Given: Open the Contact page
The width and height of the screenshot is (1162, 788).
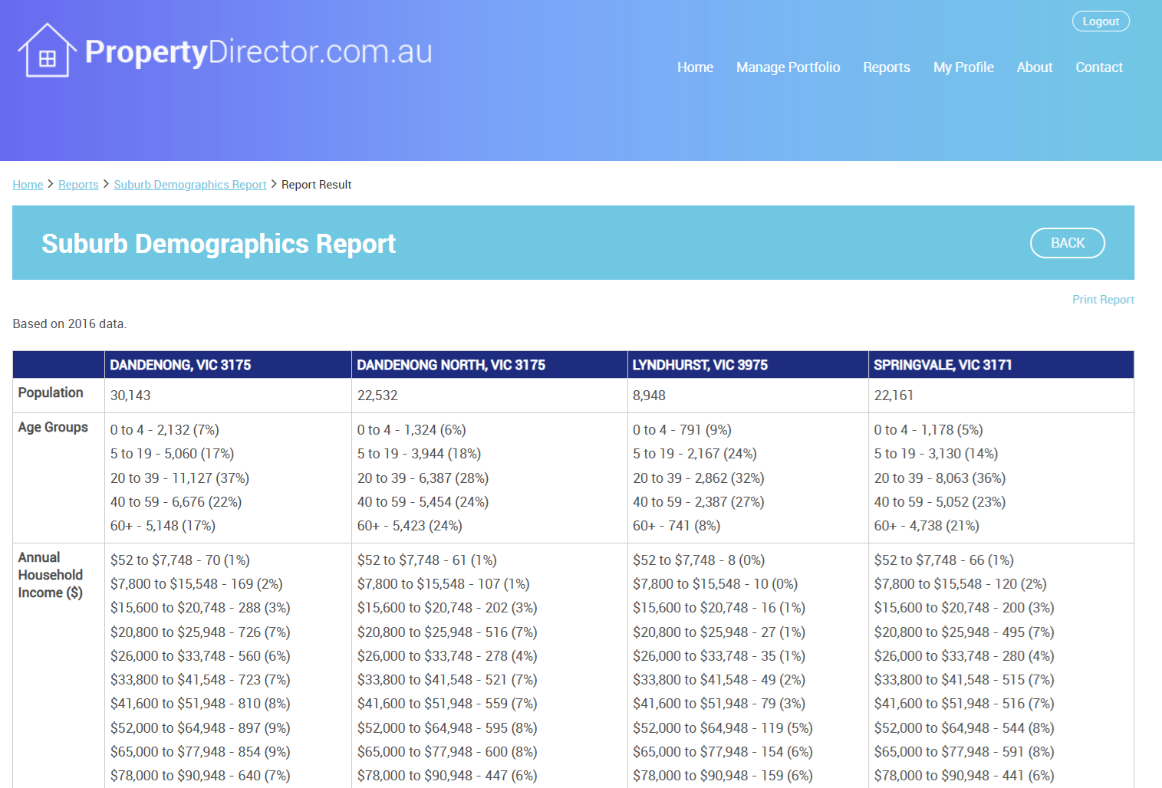Looking at the screenshot, I should pos(1098,67).
